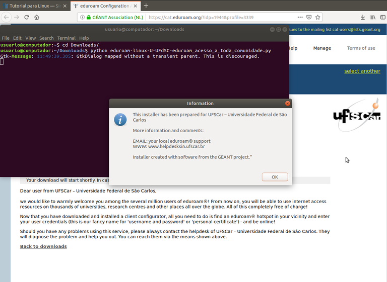Click Firefox back arrow button

tap(6, 17)
